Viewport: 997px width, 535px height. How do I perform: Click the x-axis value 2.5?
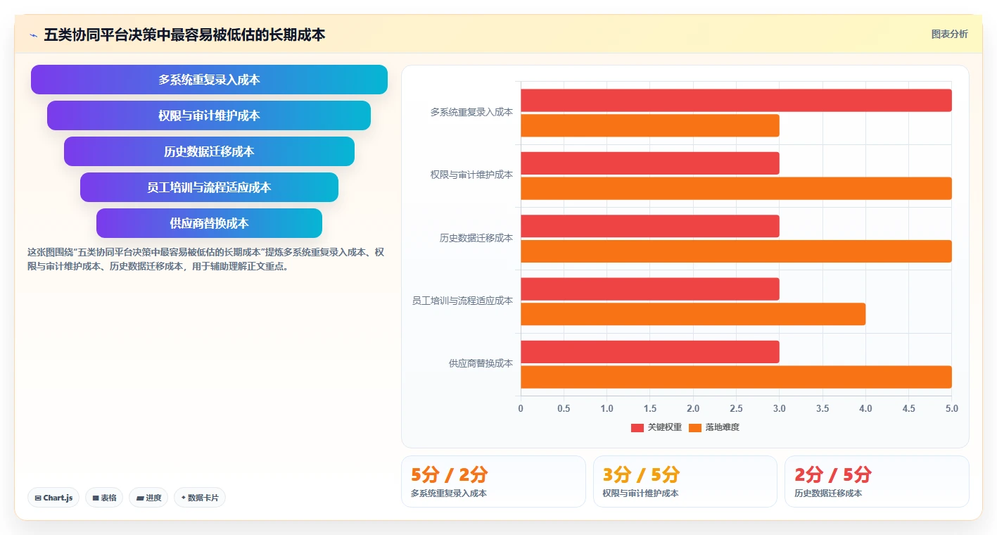[736, 408]
